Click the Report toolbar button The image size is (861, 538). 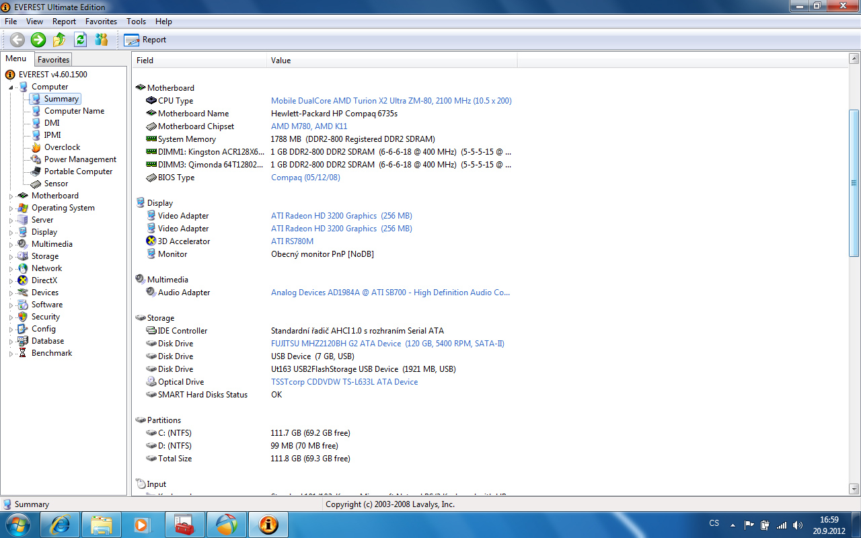click(x=145, y=40)
